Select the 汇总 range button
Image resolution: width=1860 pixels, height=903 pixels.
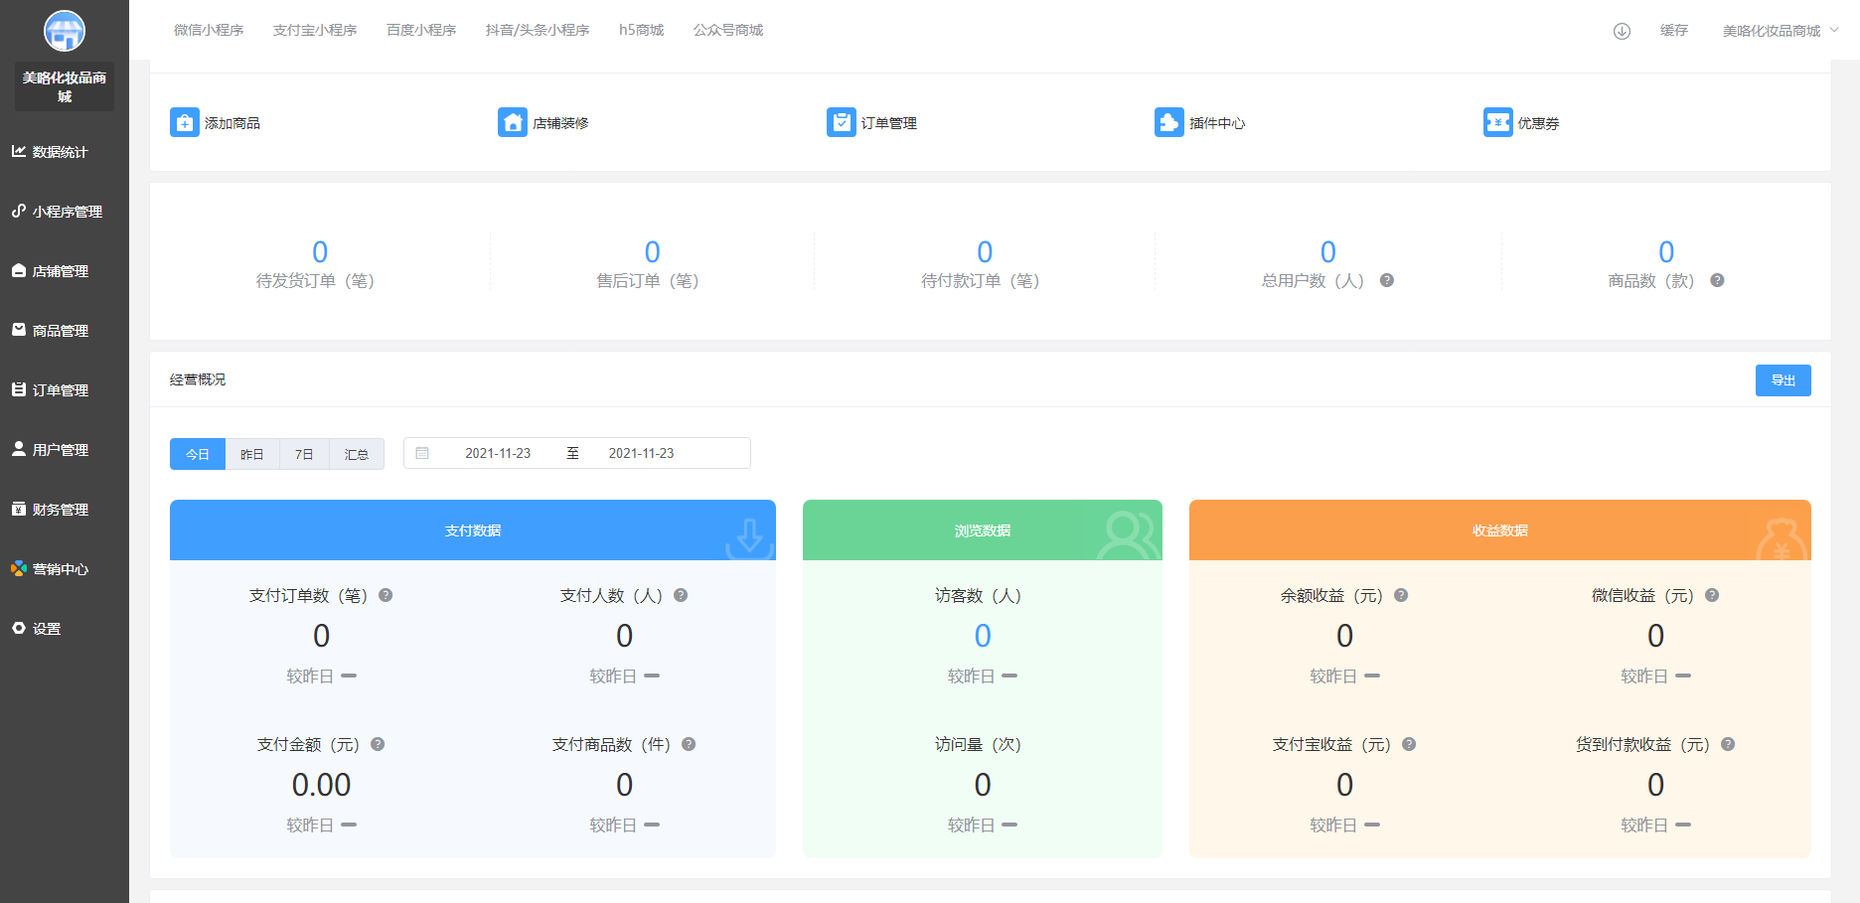pyautogui.click(x=357, y=454)
